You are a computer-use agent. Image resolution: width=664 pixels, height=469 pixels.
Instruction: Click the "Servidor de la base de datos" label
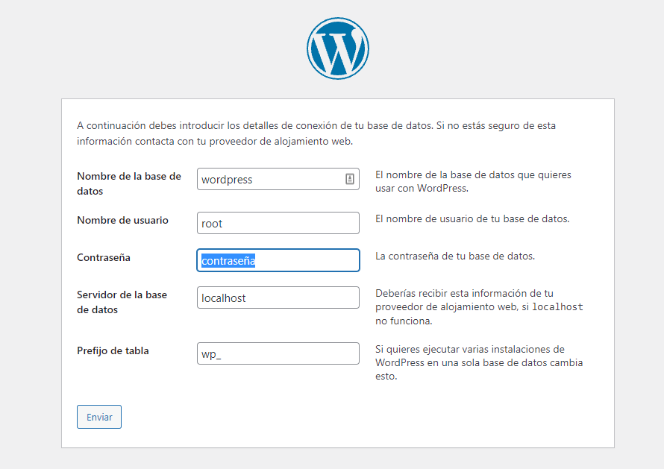tap(122, 302)
